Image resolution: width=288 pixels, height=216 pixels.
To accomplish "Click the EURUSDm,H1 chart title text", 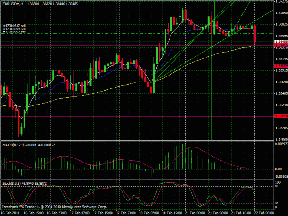I will pyautogui.click(x=13, y=4).
